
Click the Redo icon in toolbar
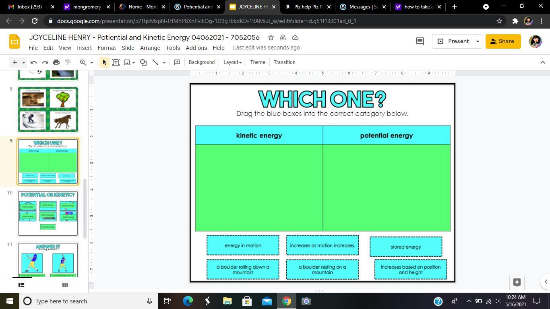45,62
